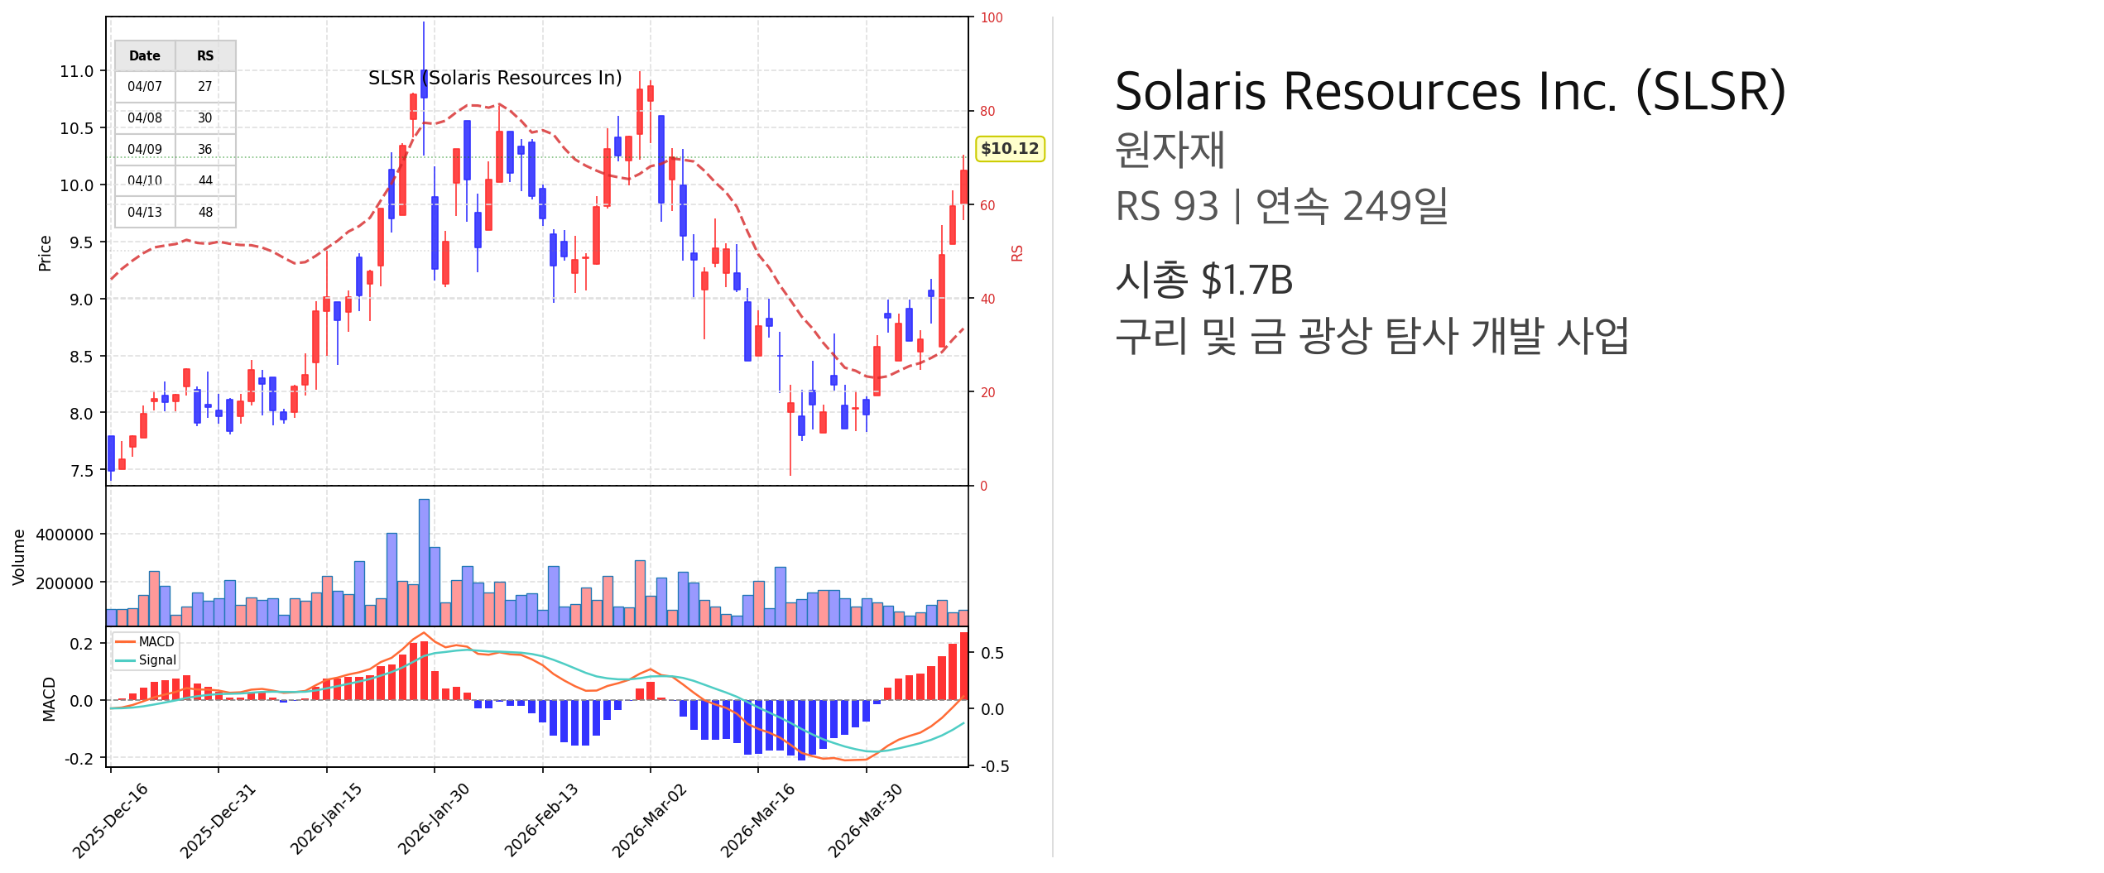Select the RS value 48 cell
Image resolution: width=2104 pixels, height=873 pixels.
205,213
